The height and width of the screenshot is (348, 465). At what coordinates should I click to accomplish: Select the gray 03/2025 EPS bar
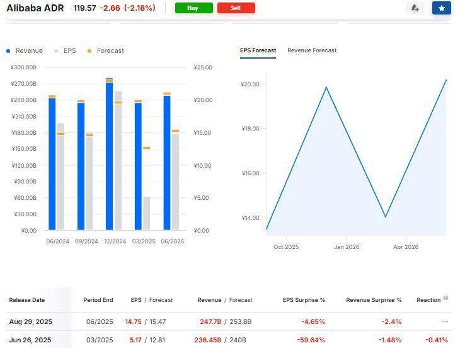(146, 214)
